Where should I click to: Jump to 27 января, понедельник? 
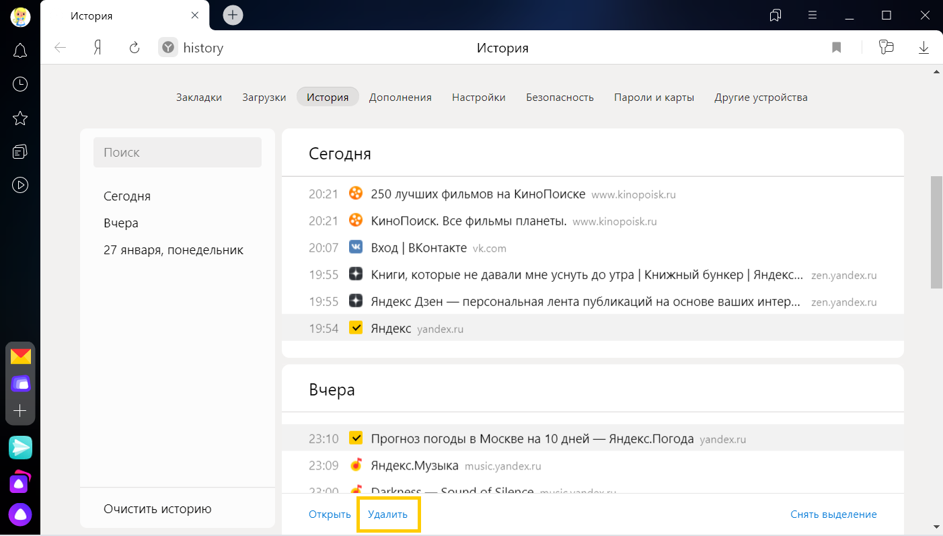click(x=174, y=250)
